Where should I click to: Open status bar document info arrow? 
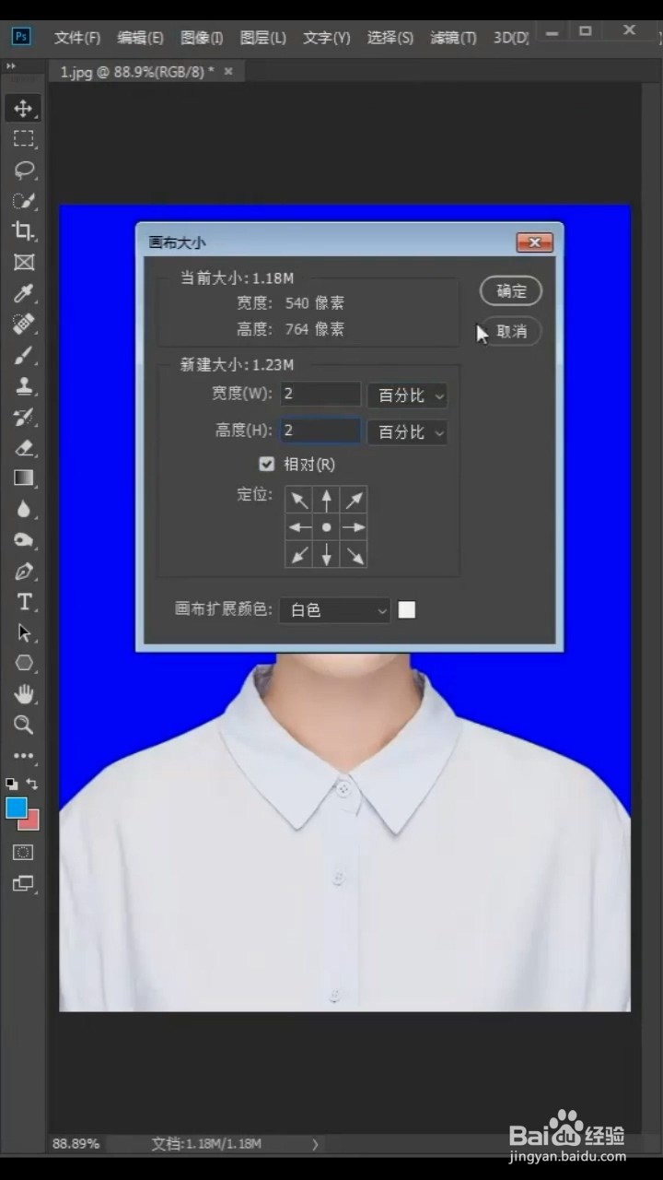315,1144
